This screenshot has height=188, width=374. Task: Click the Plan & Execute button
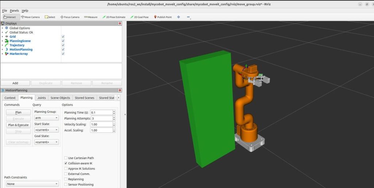[18, 125]
